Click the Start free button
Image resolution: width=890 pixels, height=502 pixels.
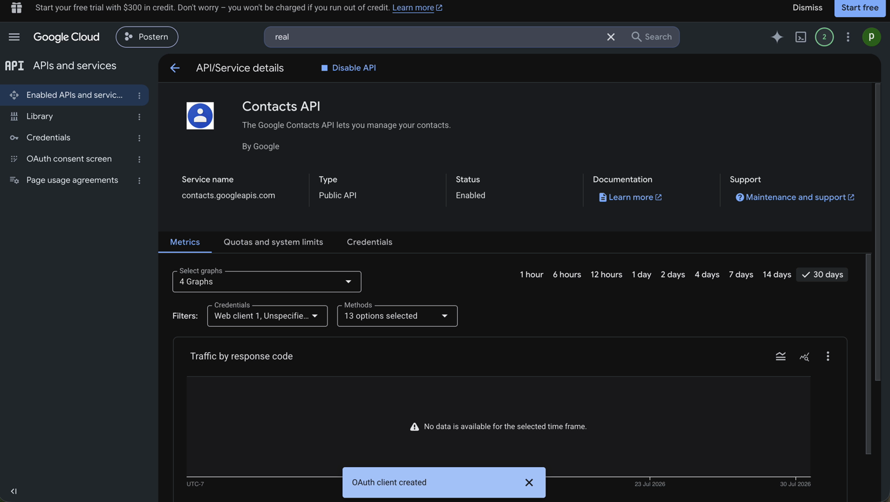tap(859, 8)
